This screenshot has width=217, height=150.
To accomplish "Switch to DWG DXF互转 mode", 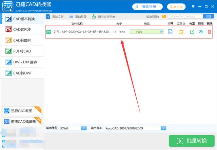I will coord(22,62).
